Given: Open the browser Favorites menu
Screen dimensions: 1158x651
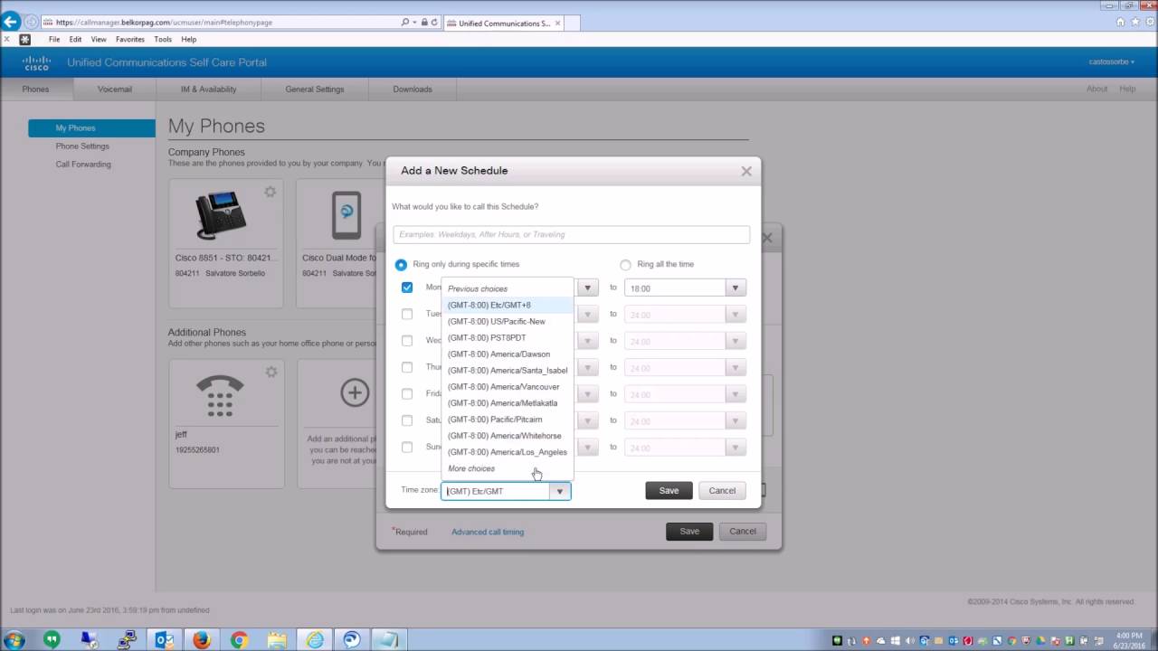Looking at the screenshot, I should (129, 40).
